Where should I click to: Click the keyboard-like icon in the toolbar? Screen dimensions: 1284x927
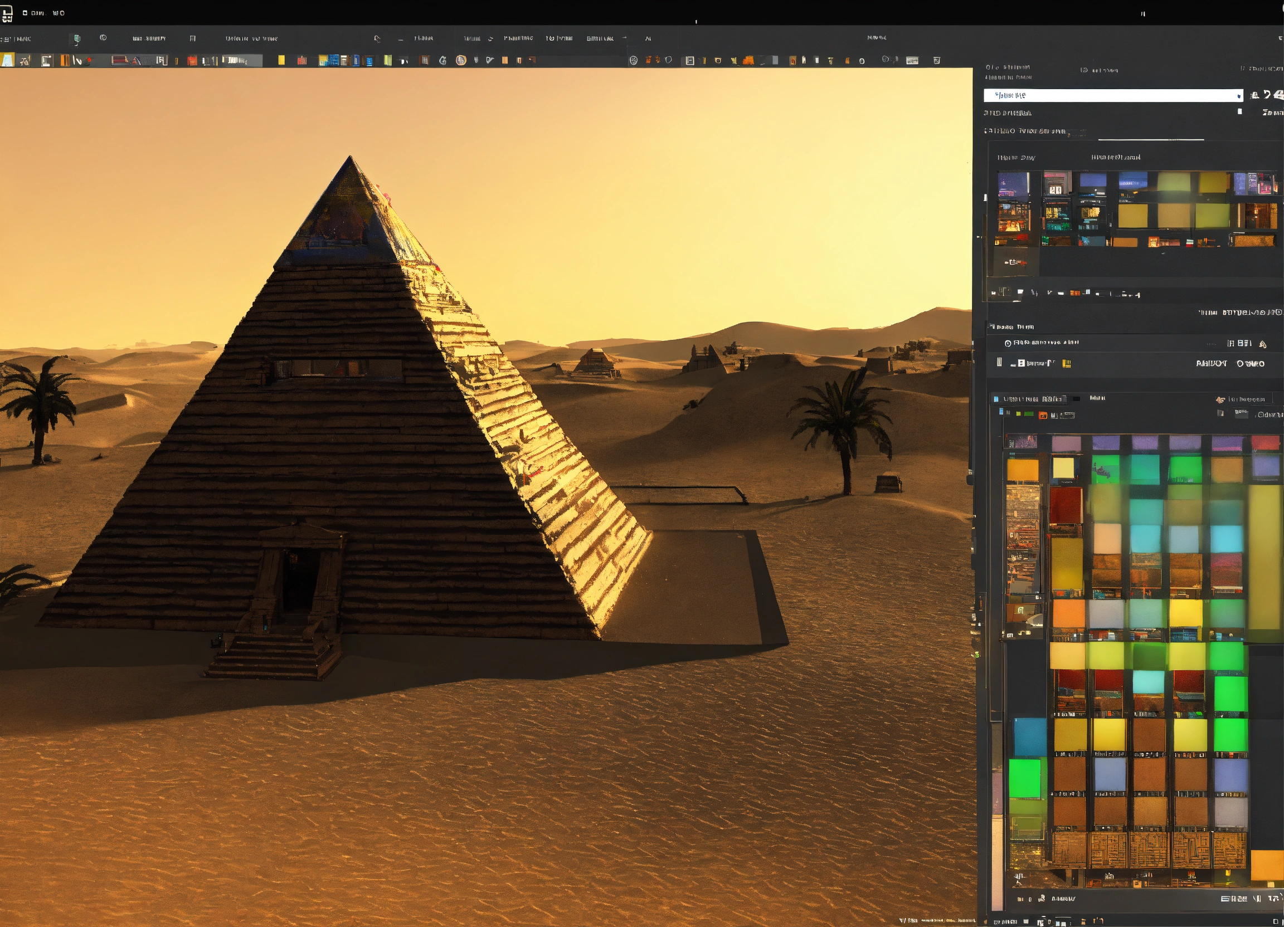912,61
